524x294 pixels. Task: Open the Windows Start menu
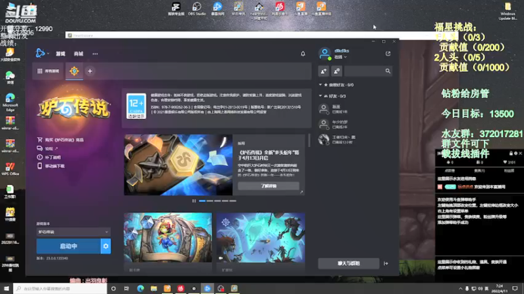pyautogui.click(x=7, y=288)
